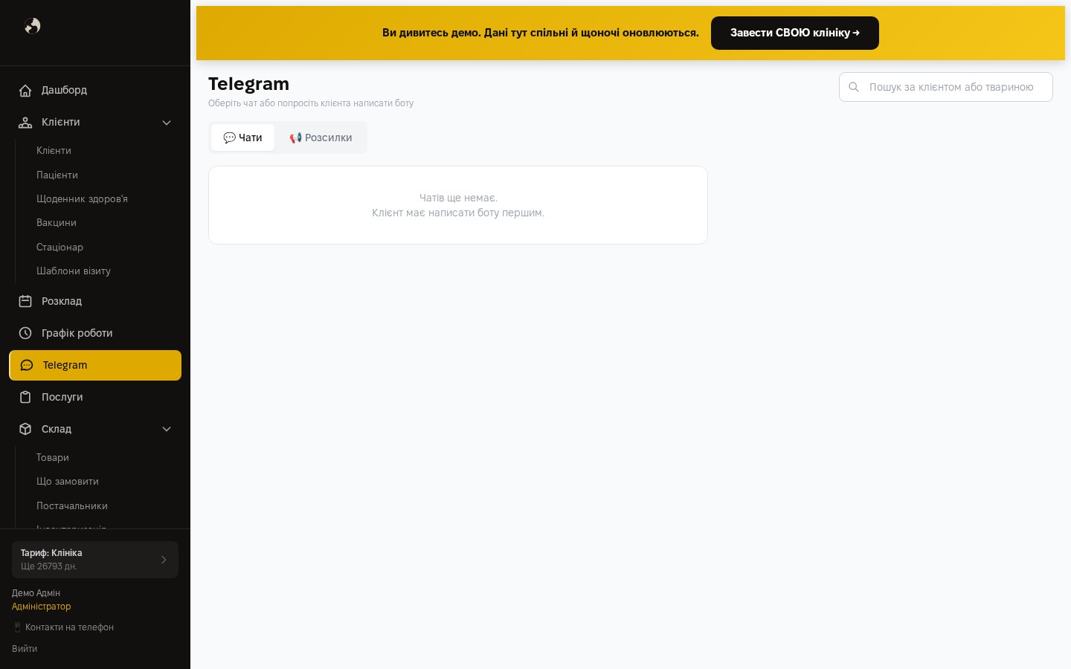Go to Графік роботи in sidebar
Screen dimensions: 1071x669
click(x=95, y=333)
